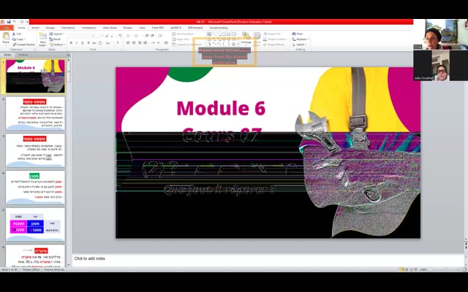Select the star shape in Shapes gallery
468x292 pixels.
click(233, 44)
